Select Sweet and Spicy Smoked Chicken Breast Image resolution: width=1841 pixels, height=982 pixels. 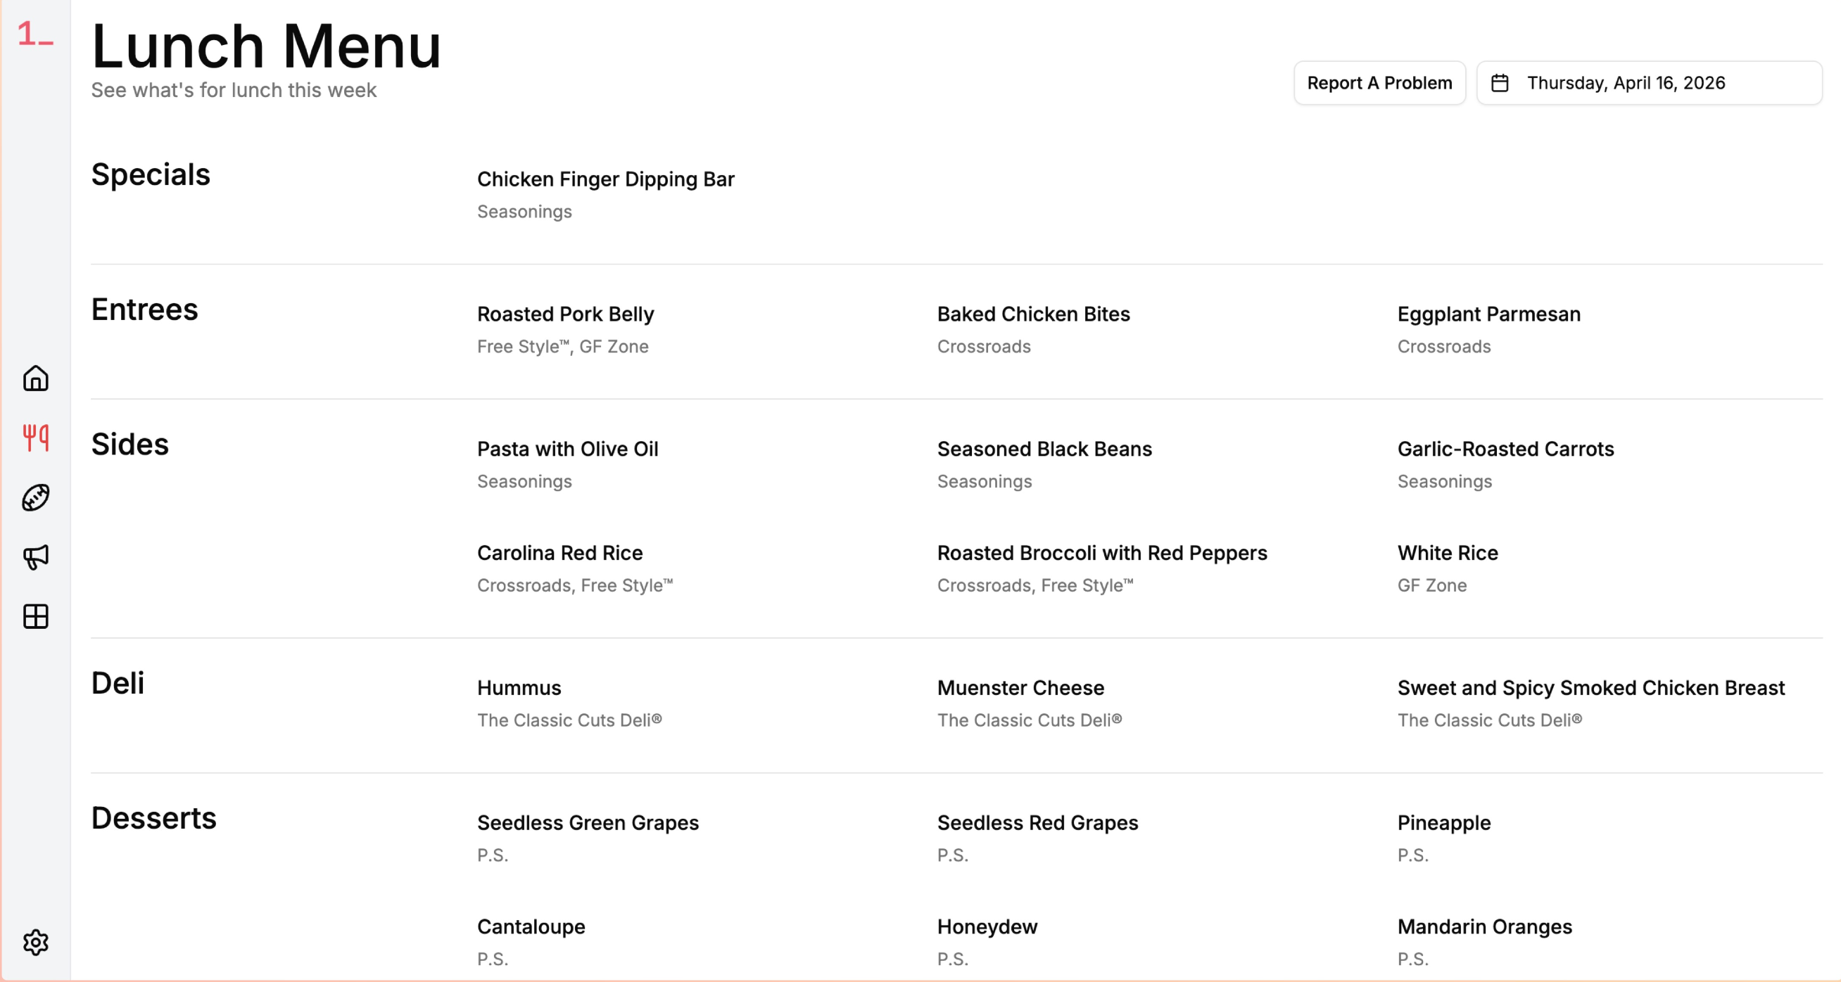1591,688
